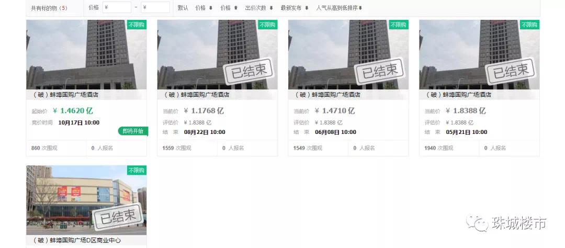Image resolution: width=565 pixels, height=248 pixels.
Task: Click the minimum price input field
Action: pos(117,7)
